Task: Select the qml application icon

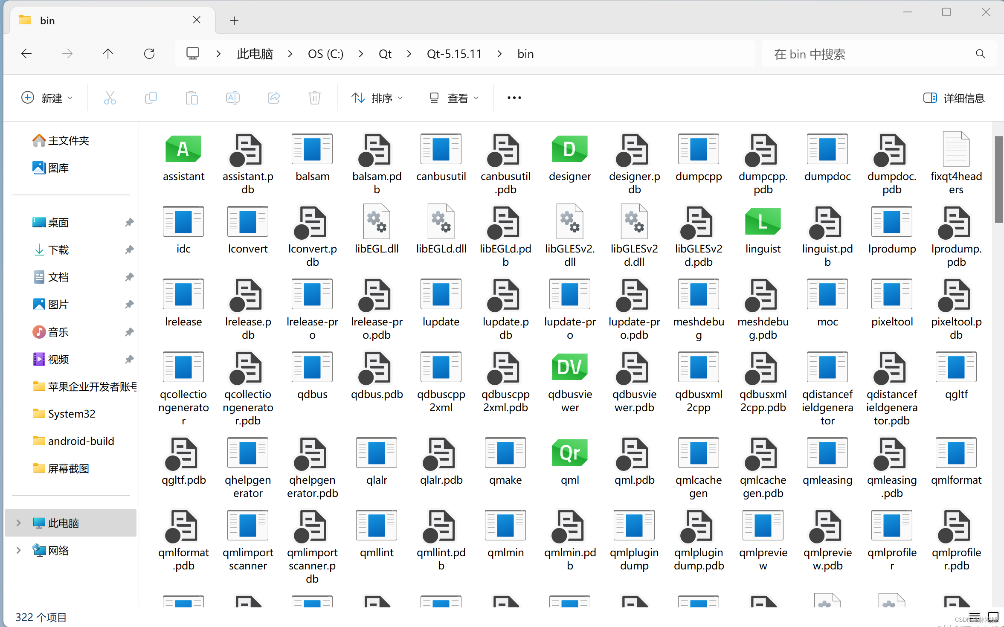Action: [570, 453]
